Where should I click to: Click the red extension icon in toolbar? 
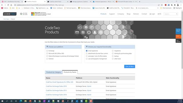click(x=166, y=5)
